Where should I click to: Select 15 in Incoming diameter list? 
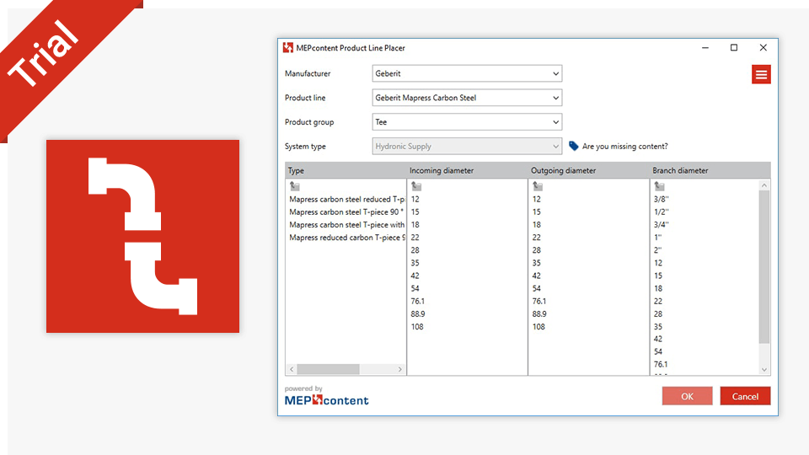tap(415, 212)
